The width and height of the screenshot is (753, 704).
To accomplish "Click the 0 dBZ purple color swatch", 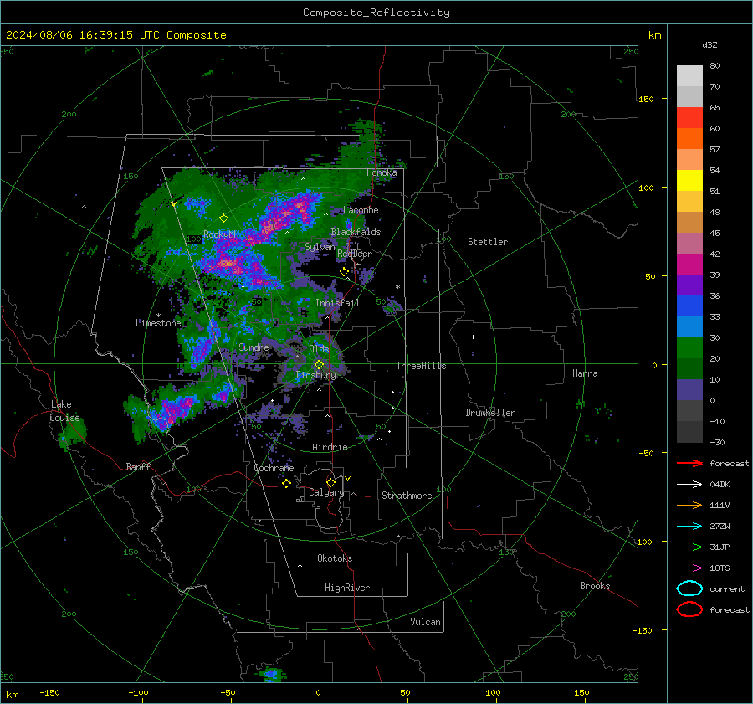I will [x=689, y=390].
